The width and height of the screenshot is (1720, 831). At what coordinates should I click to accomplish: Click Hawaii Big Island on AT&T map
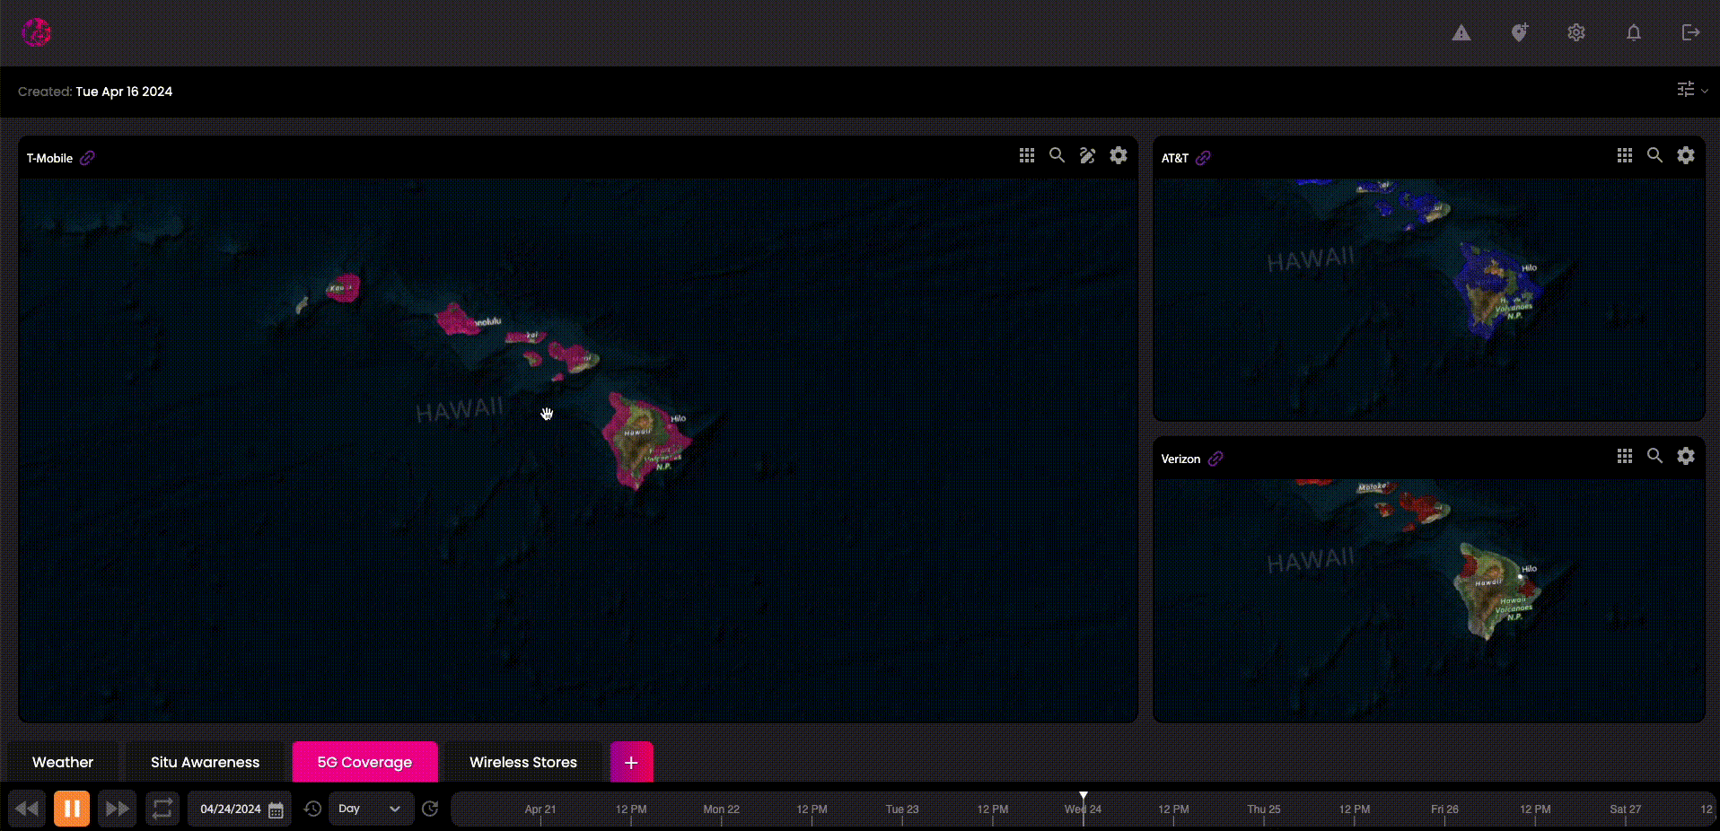[x=1496, y=289]
